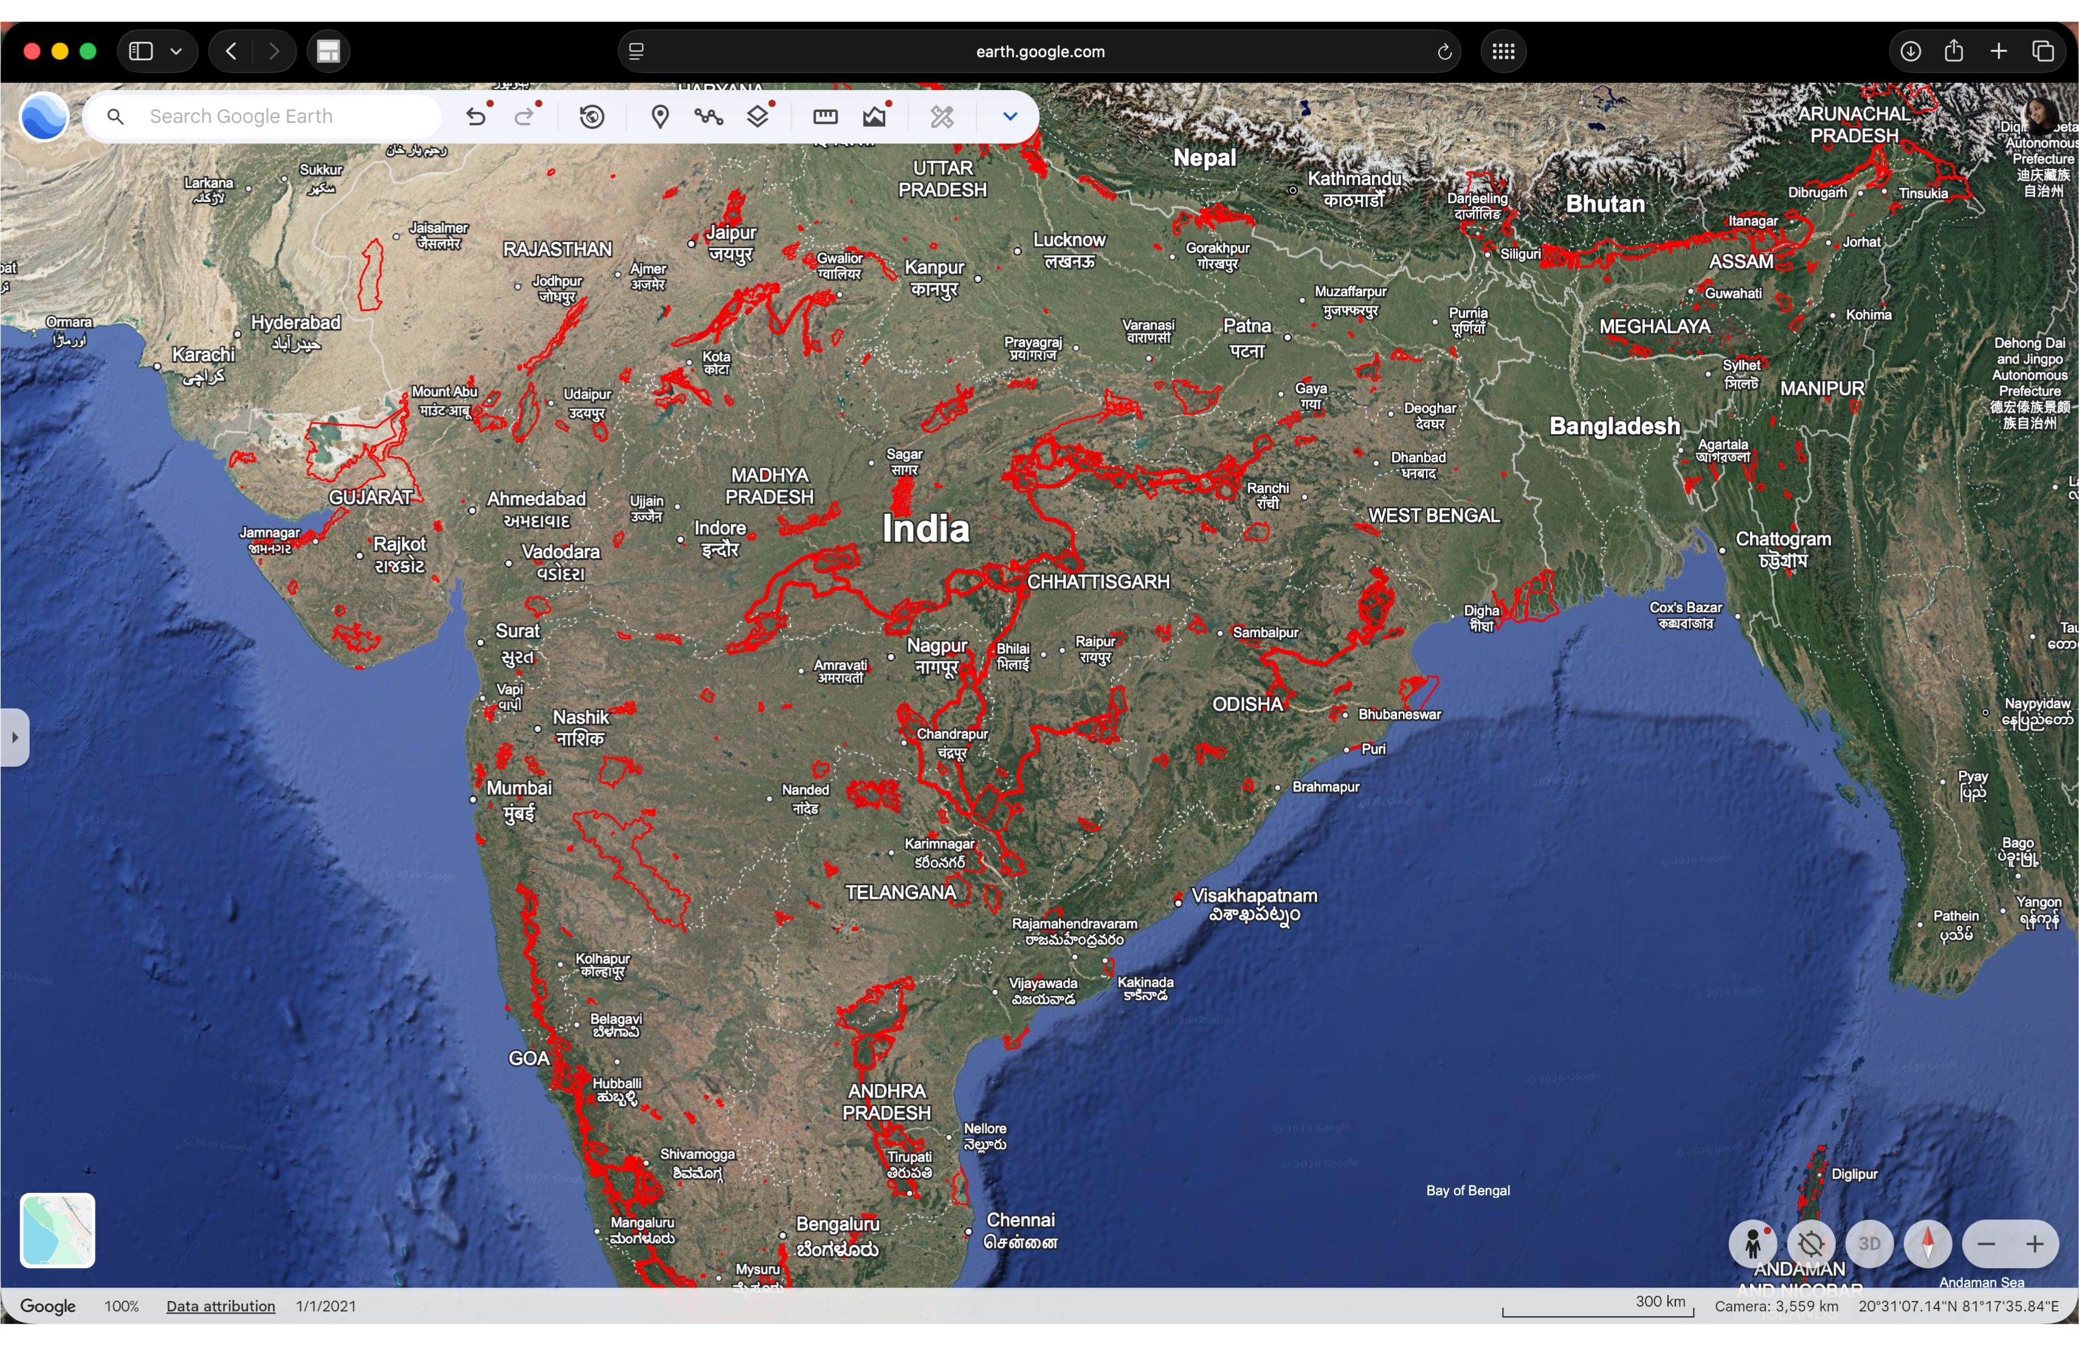The image size is (2079, 1346).
Task: Zoom in with the plus button
Action: (x=2035, y=1243)
